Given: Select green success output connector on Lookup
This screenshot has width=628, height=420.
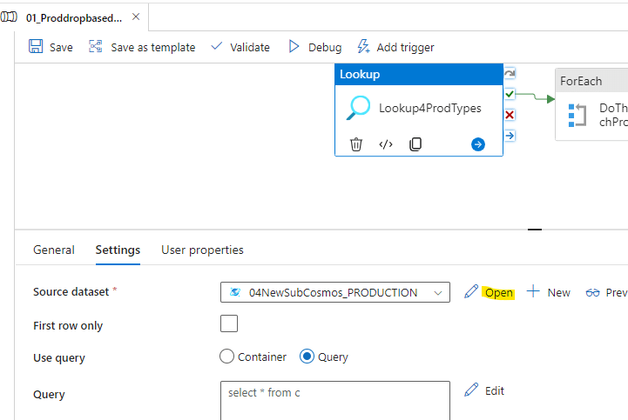Looking at the screenshot, I should click(x=510, y=94).
